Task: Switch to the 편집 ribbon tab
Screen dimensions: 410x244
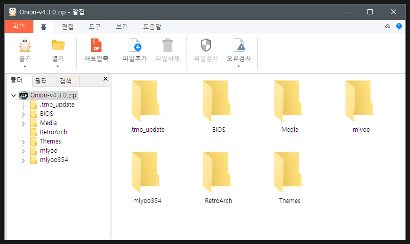Action: [x=68, y=27]
